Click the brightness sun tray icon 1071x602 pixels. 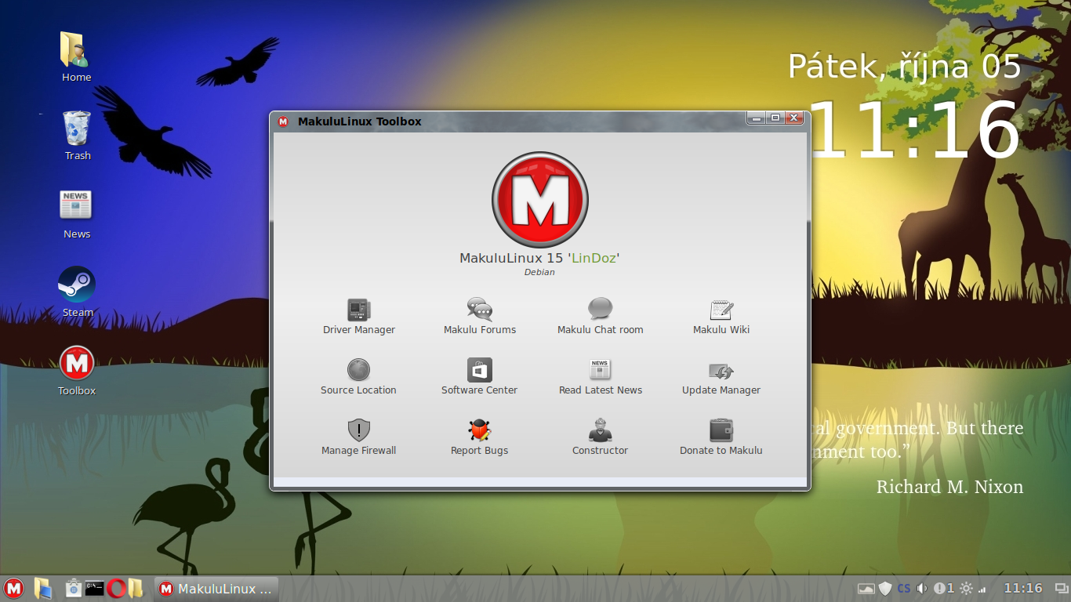click(x=966, y=589)
